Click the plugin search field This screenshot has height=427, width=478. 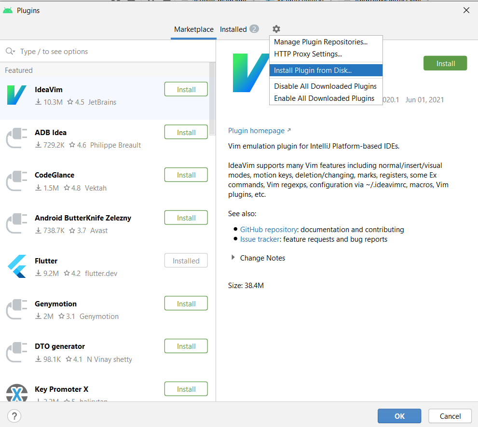click(x=108, y=51)
